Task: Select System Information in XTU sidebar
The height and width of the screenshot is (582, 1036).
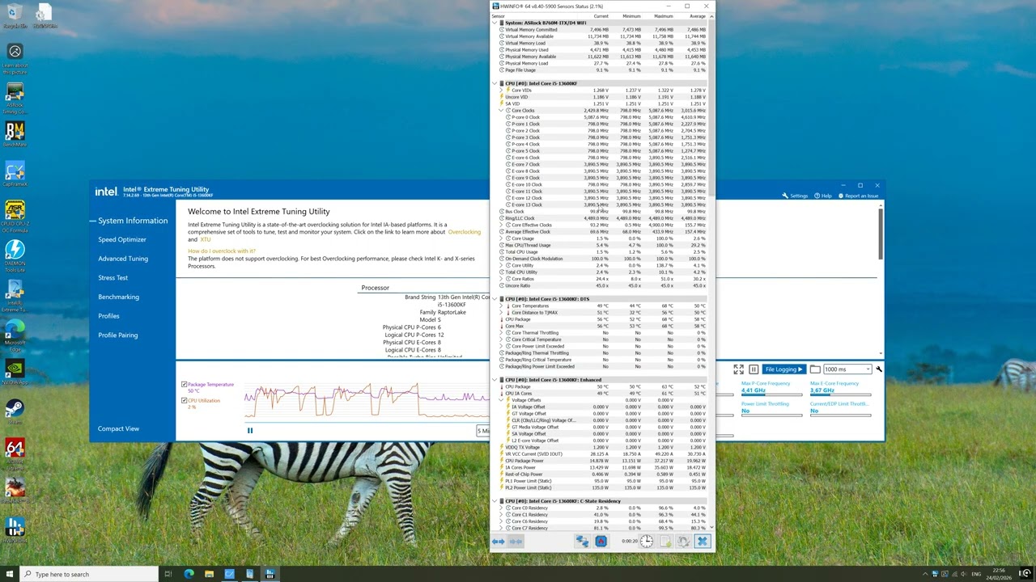Action: tap(133, 221)
